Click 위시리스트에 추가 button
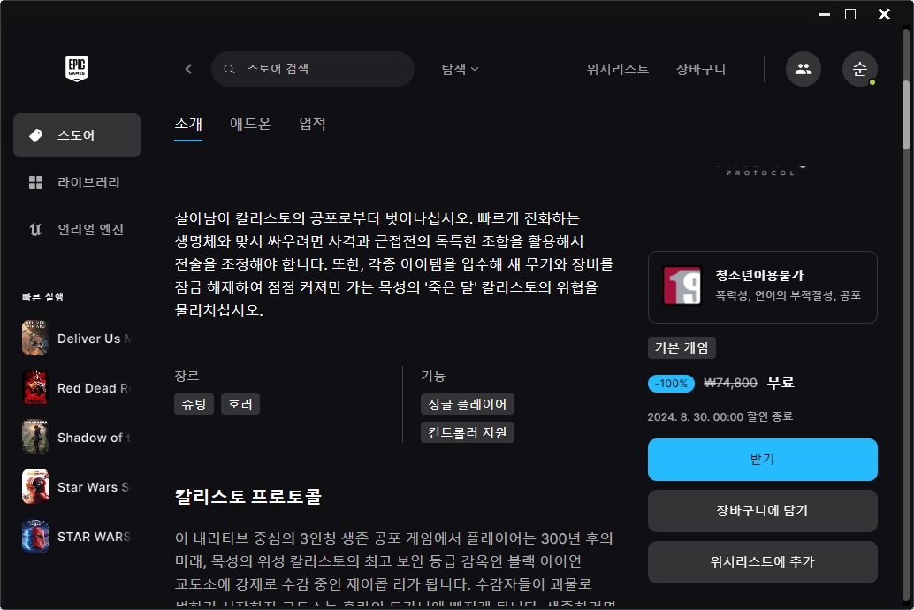Viewport: 914px width, 610px height. [763, 562]
